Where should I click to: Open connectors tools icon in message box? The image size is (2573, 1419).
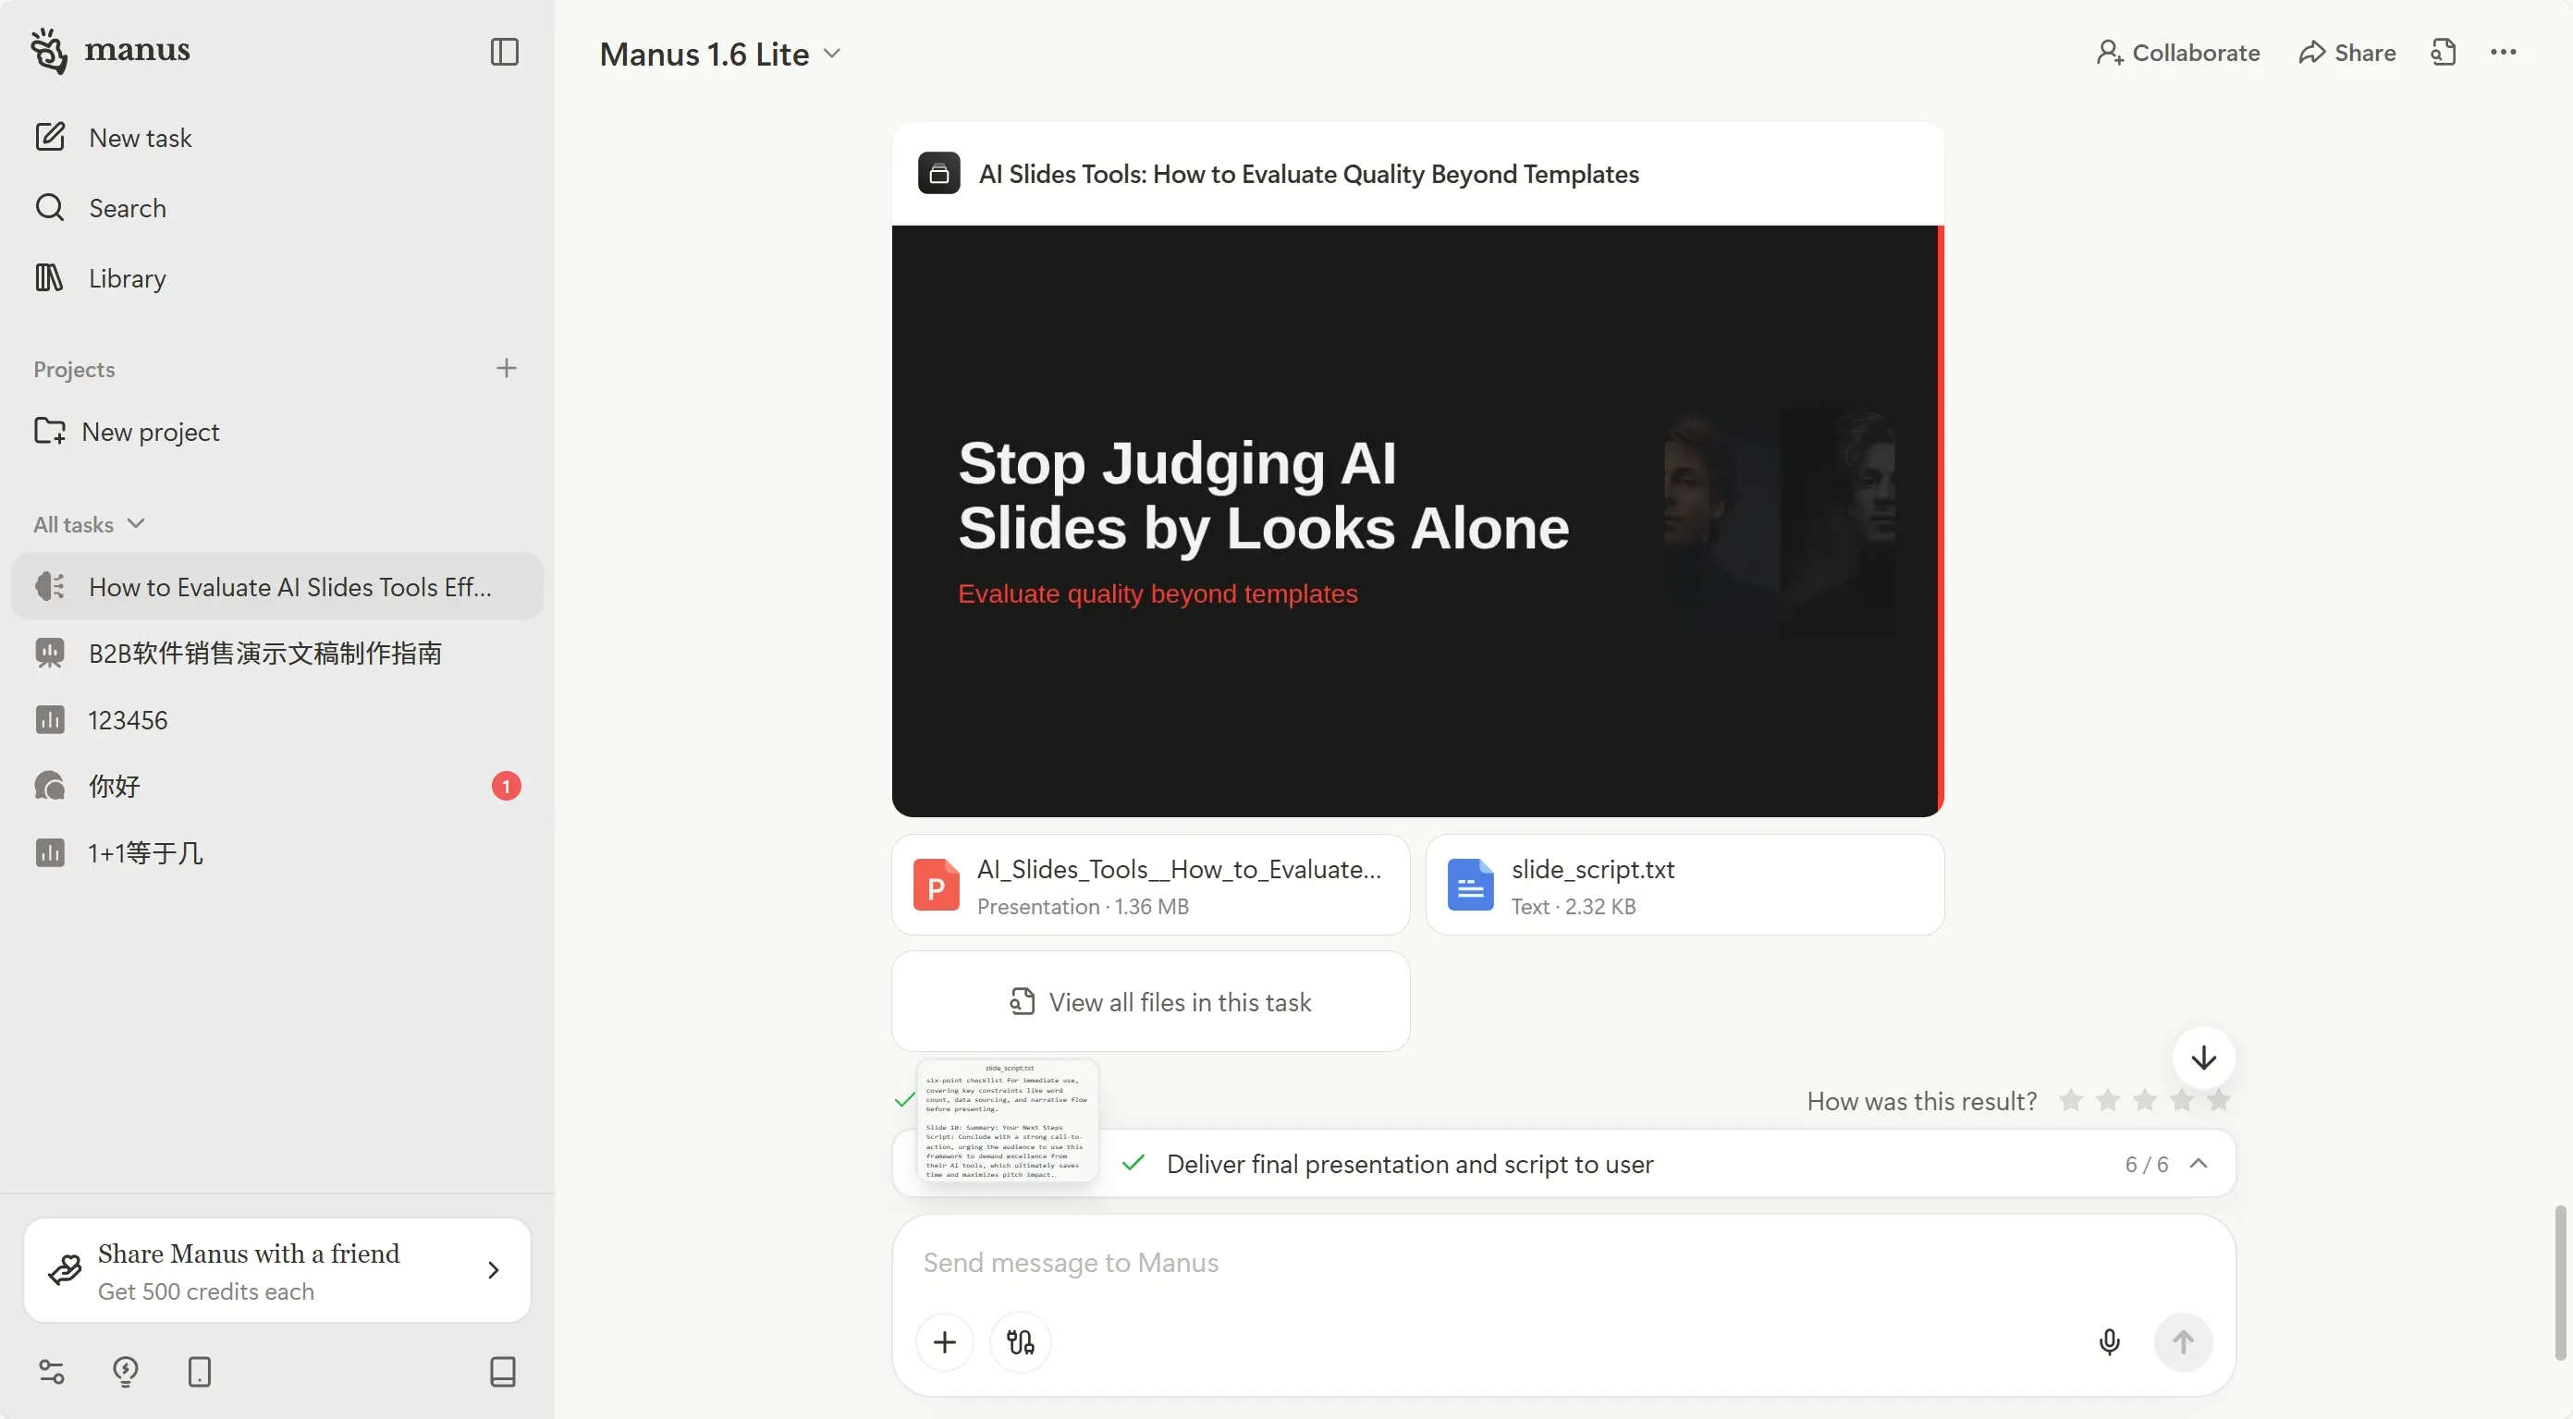point(1020,1342)
